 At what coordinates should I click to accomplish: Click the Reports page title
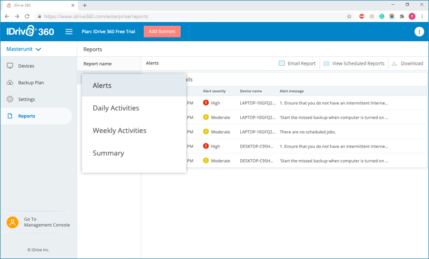[x=93, y=49]
